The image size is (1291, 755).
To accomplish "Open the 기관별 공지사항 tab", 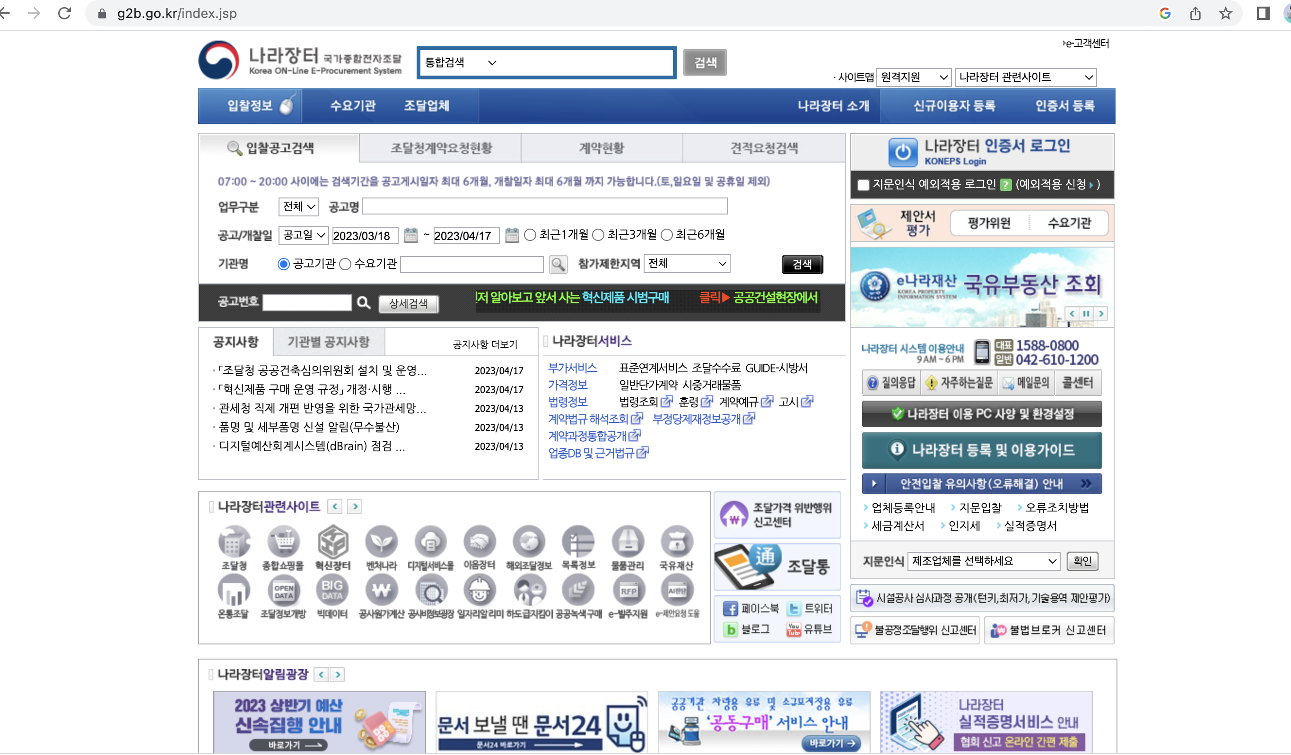I will pos(328,342).
